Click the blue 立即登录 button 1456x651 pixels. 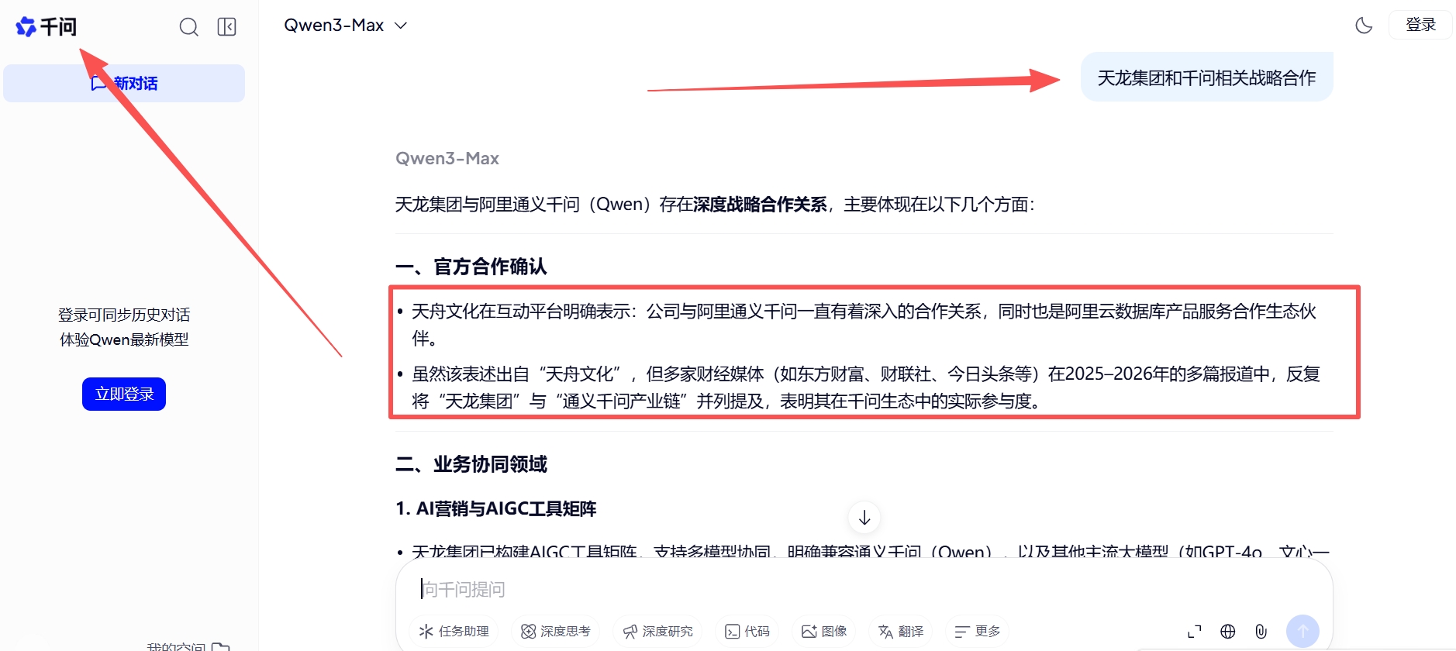pyautogui.click(x=124, y=394)
